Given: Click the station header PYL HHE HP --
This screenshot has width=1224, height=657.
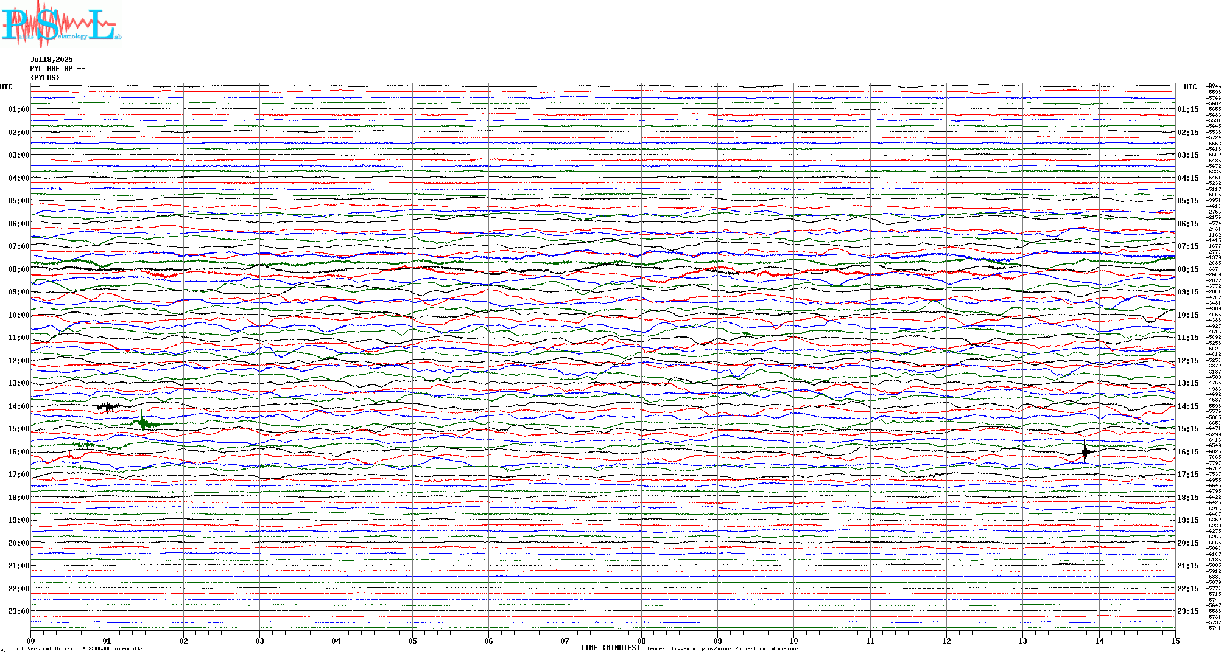Looking at the screenshot, I should 57,69.
